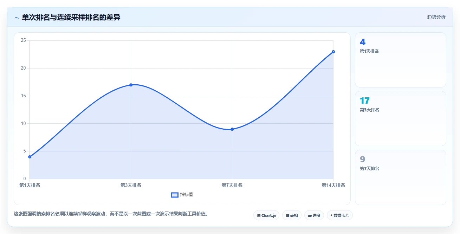The width and height of the screenshot is (460, 234).
Task: Select the 数据卡片 tag
Action: 339,215
